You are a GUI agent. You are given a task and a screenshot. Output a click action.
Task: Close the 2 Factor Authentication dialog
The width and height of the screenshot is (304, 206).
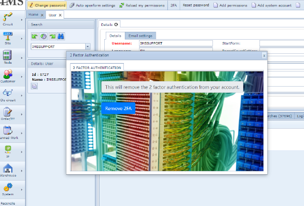coord(264,56)
